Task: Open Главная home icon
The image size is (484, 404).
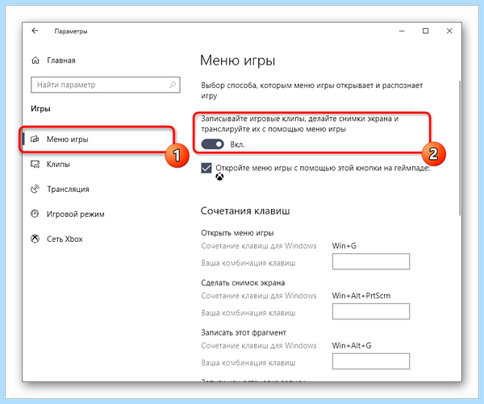Action: point(35,60)
